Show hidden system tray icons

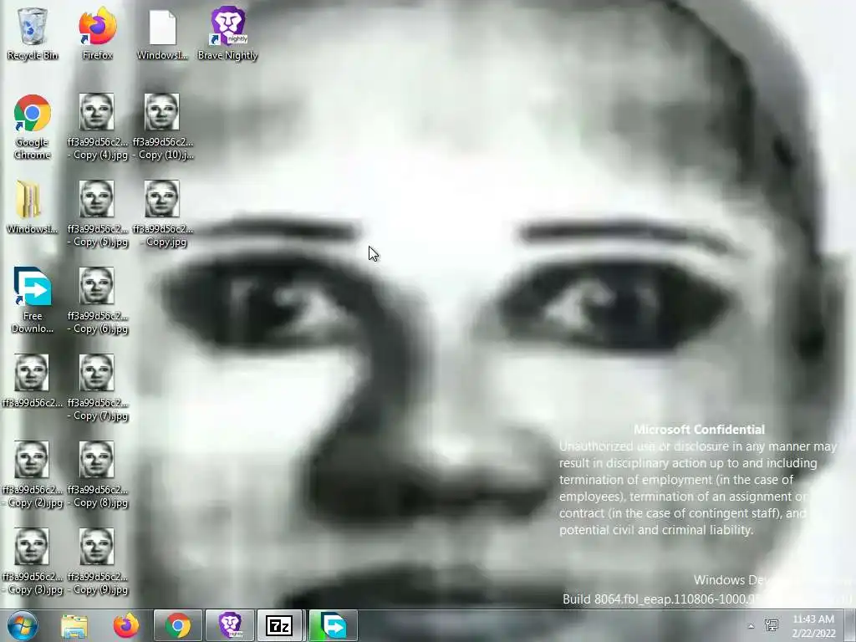pos(752,626)
